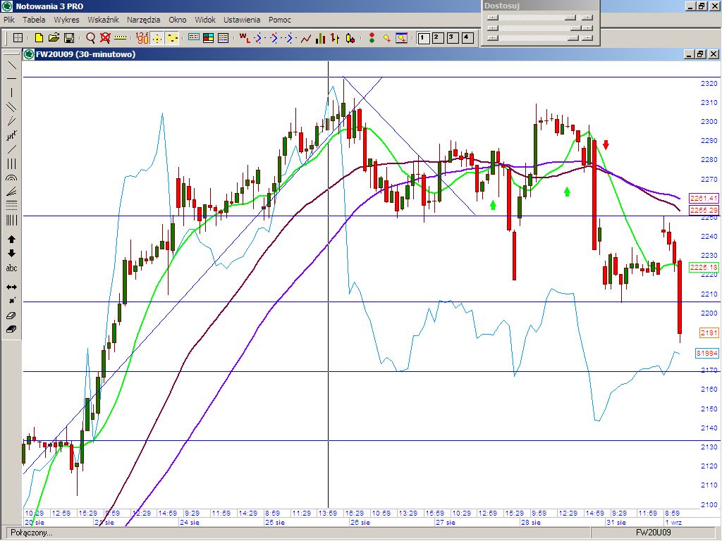
Task: Click the traffic light signals icon
Action: pos(372,38)
